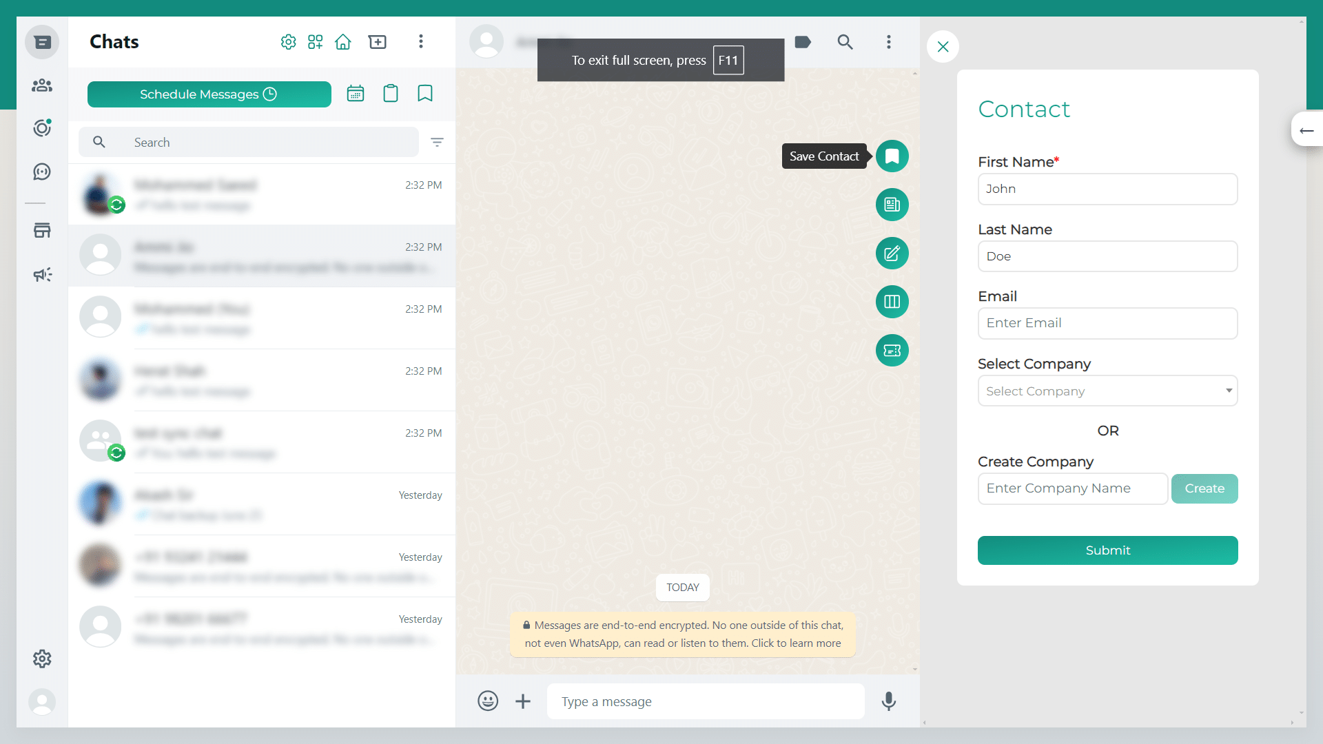The height and width of the screenshot is (744, 1323).
Task: Open the Chats three-dot menu
Action: point(420,42)
